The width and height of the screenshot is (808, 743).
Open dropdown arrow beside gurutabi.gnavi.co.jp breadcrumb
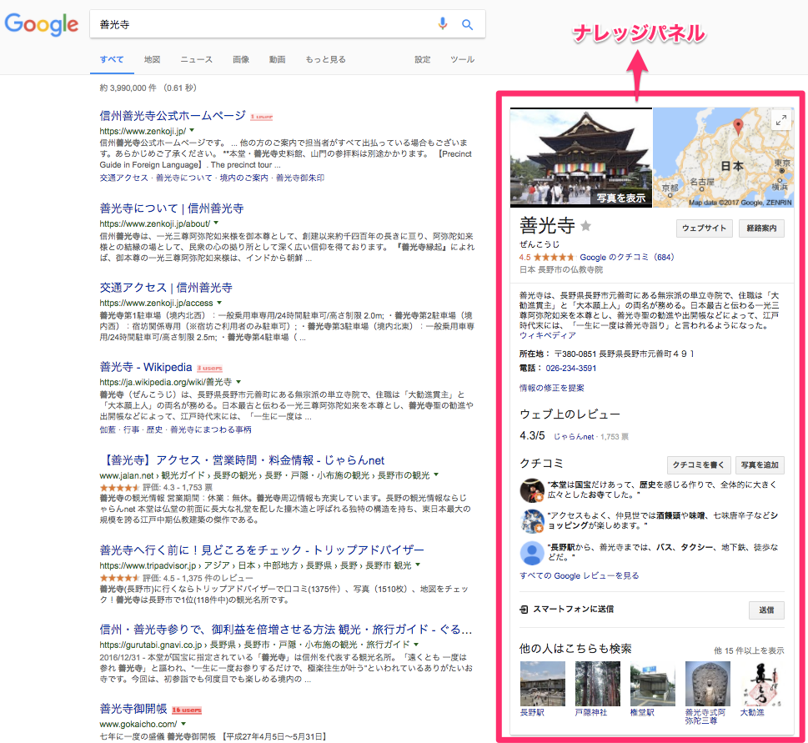tap(416, 644)
